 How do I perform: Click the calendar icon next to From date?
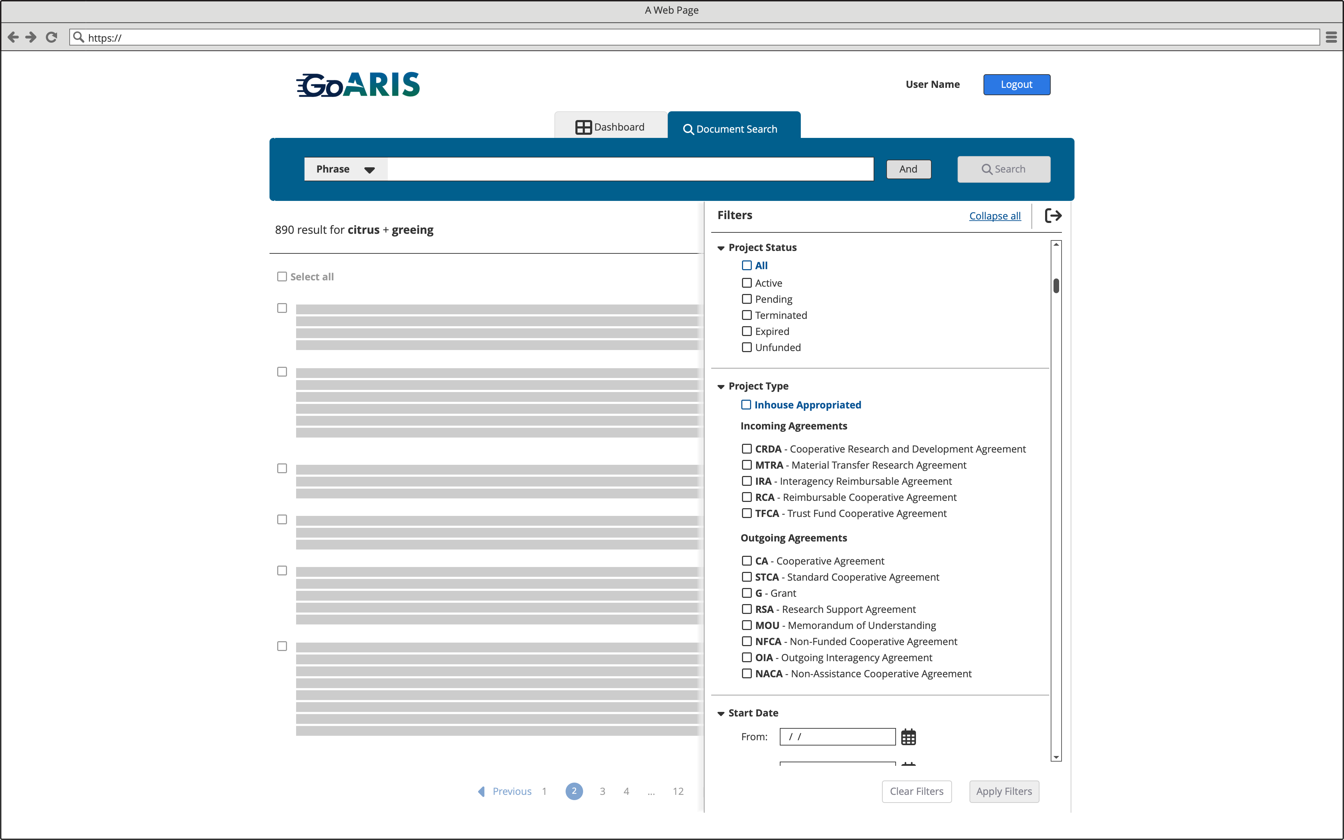(x=909, y=736)
